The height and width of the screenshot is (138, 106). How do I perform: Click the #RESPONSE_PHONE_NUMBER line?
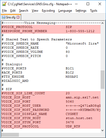pyautogui.click(x=51, y=31)
